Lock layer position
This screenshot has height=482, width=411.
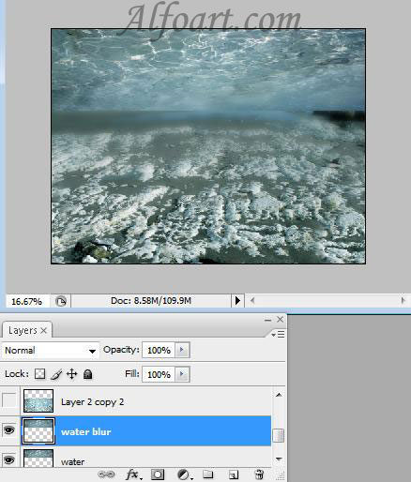pos(72,374)
